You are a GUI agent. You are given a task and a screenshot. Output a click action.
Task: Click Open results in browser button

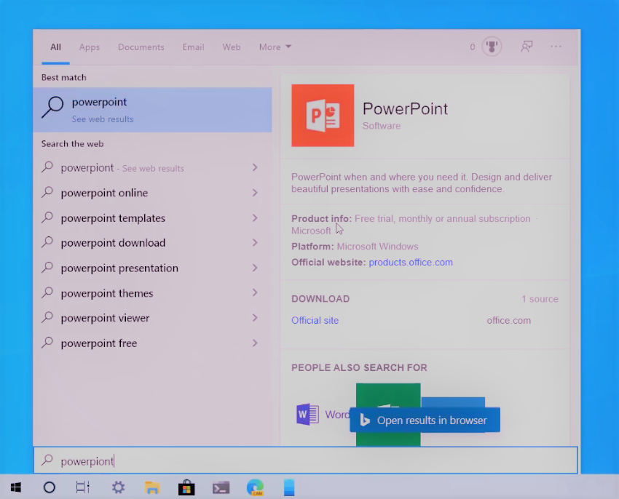pyautogui.click(x=425, y=420)
